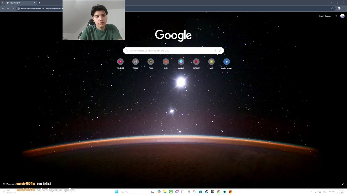Open the clock and date panel
This screenshot has height=195, width=347.
340,192
